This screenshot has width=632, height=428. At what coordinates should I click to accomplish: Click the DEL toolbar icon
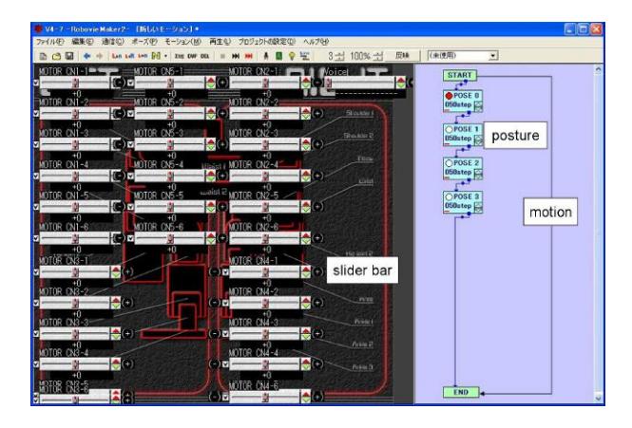pyautogui.click(x=204, y=56)
